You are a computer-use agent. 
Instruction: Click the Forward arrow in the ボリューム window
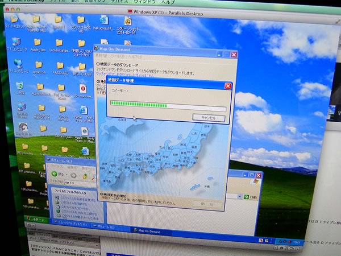(73, 175)
